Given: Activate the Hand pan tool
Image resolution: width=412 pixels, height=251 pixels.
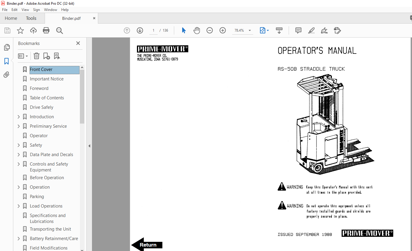Looking at the screenshot, I should coord(197,30).
